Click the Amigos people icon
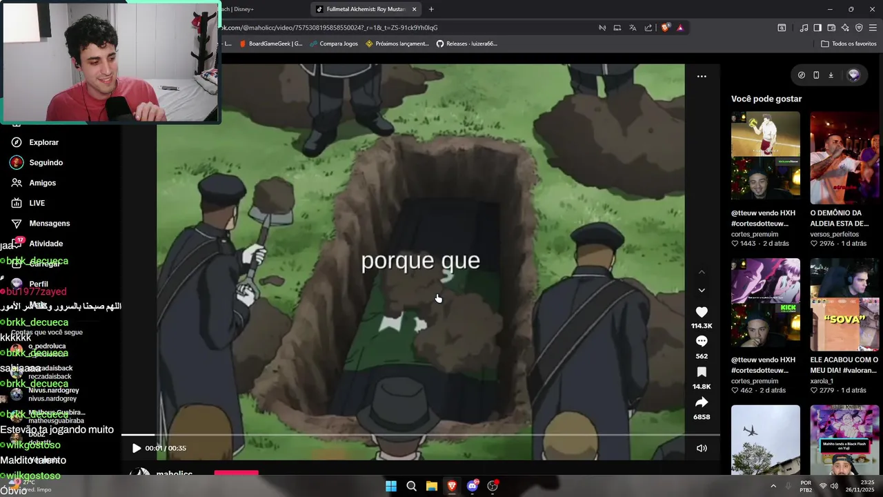Viewport: 883px width, 497px height. click(x=17, y=183)
